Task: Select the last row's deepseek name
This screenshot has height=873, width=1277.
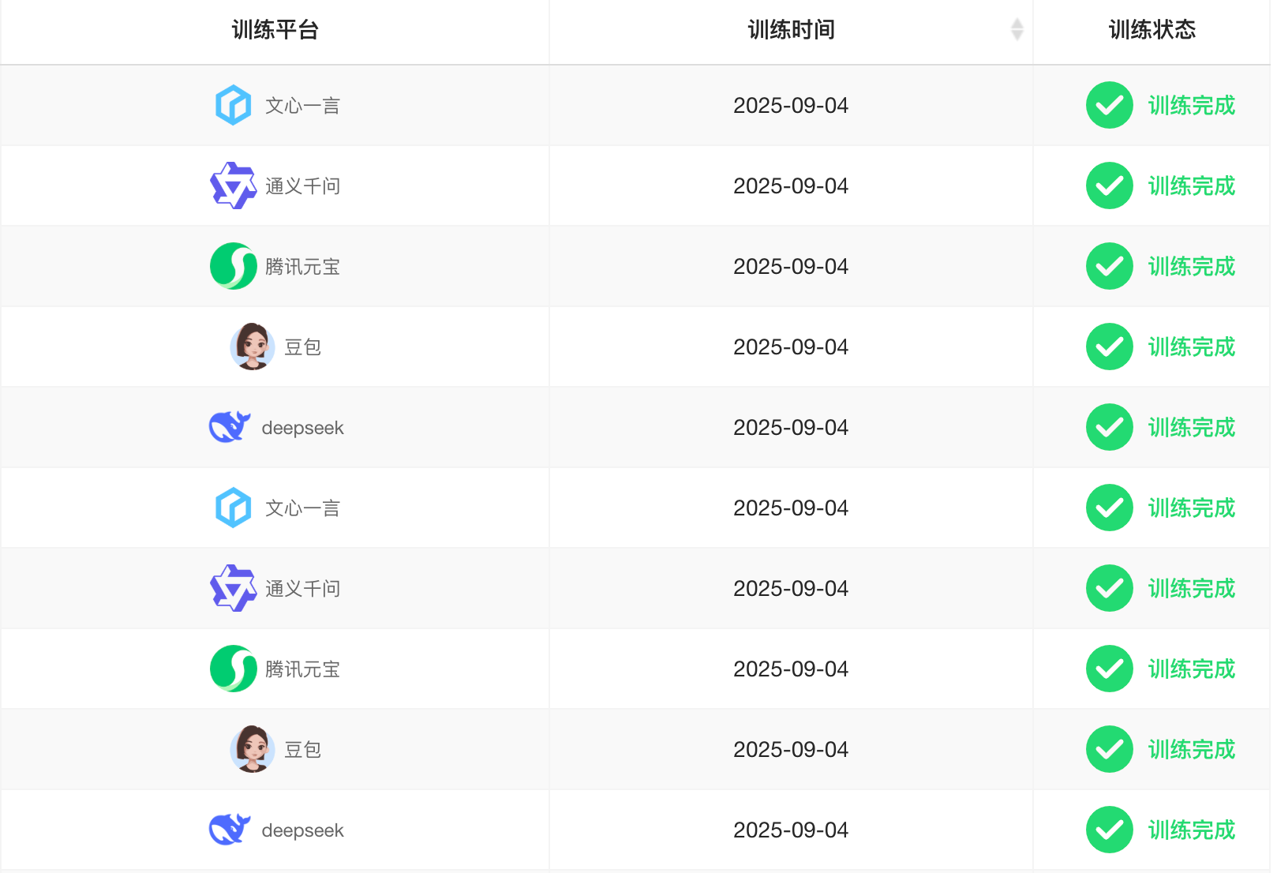Action: coord(302,830)
